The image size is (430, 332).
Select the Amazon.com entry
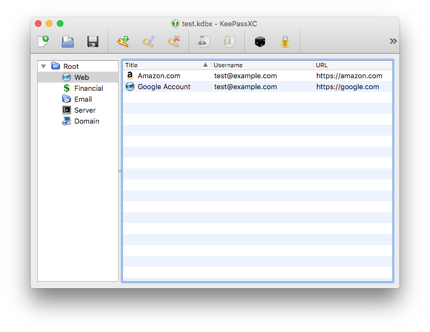click(x=257, y=75)
